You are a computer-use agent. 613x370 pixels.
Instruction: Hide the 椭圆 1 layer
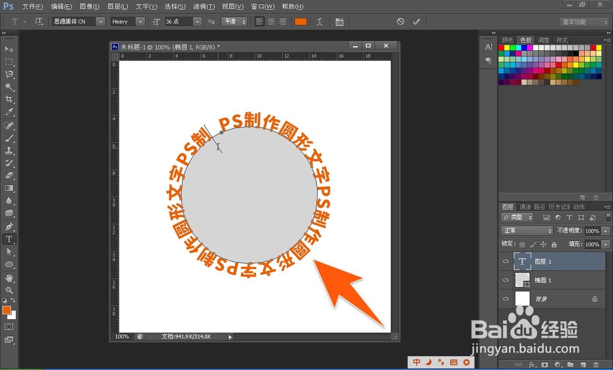pos(506,280)
